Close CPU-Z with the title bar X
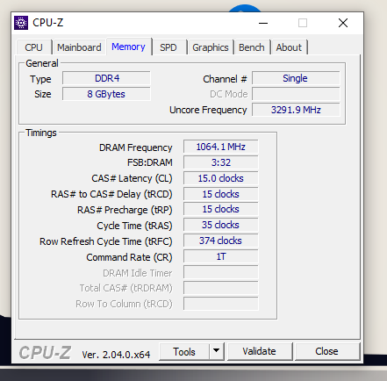Screen dimensions: 387x381 point(343,23)
